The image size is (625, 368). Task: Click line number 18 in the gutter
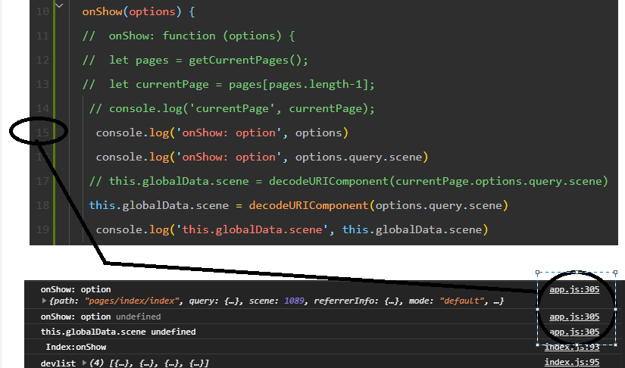42,205
